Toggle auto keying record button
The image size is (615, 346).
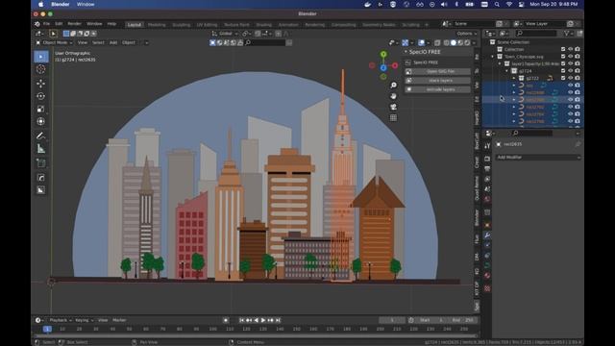(226, 320)
